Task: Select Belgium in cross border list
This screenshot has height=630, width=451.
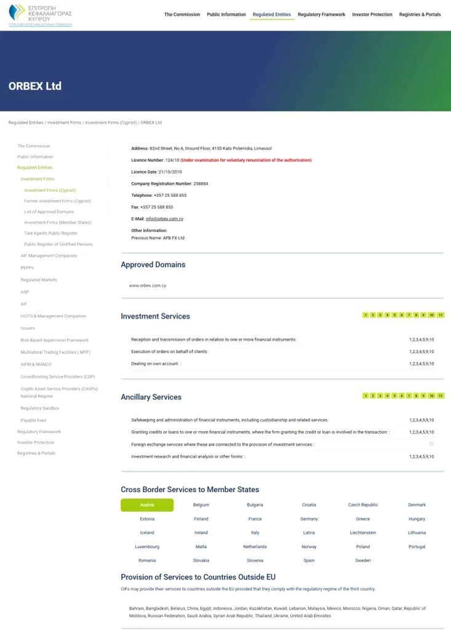Action: pos(201,505)
